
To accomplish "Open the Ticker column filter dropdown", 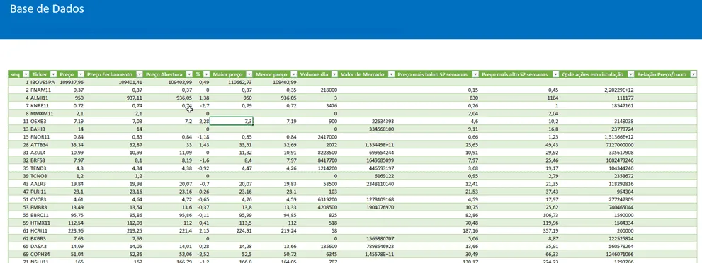I will click(53, 74).
